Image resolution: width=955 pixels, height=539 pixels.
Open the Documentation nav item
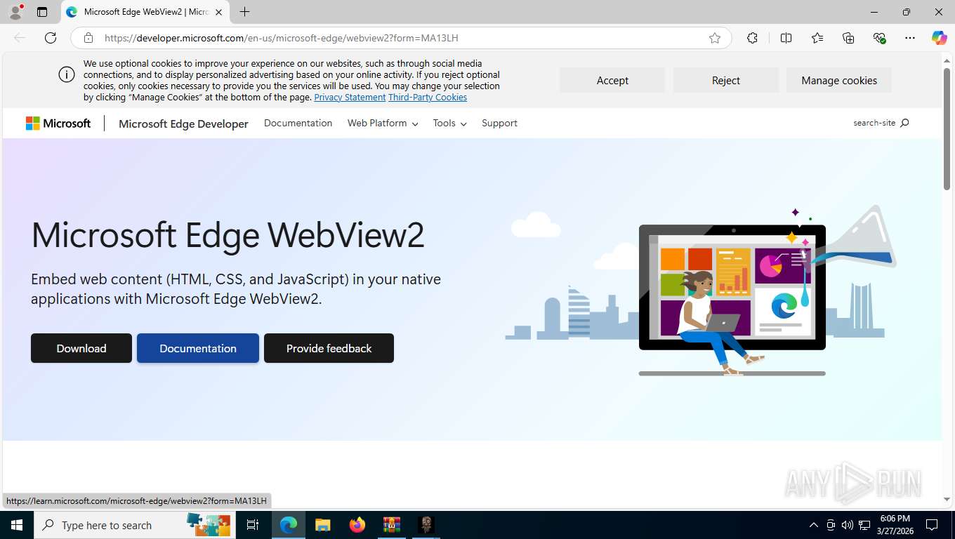click(298, 123)
